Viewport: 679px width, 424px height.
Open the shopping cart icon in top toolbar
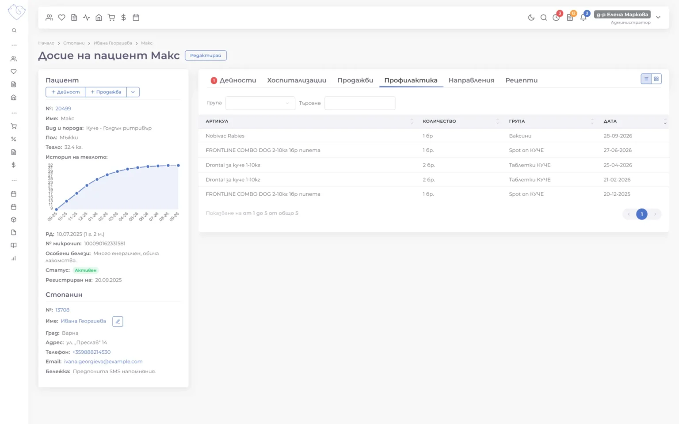coord(111,18)
